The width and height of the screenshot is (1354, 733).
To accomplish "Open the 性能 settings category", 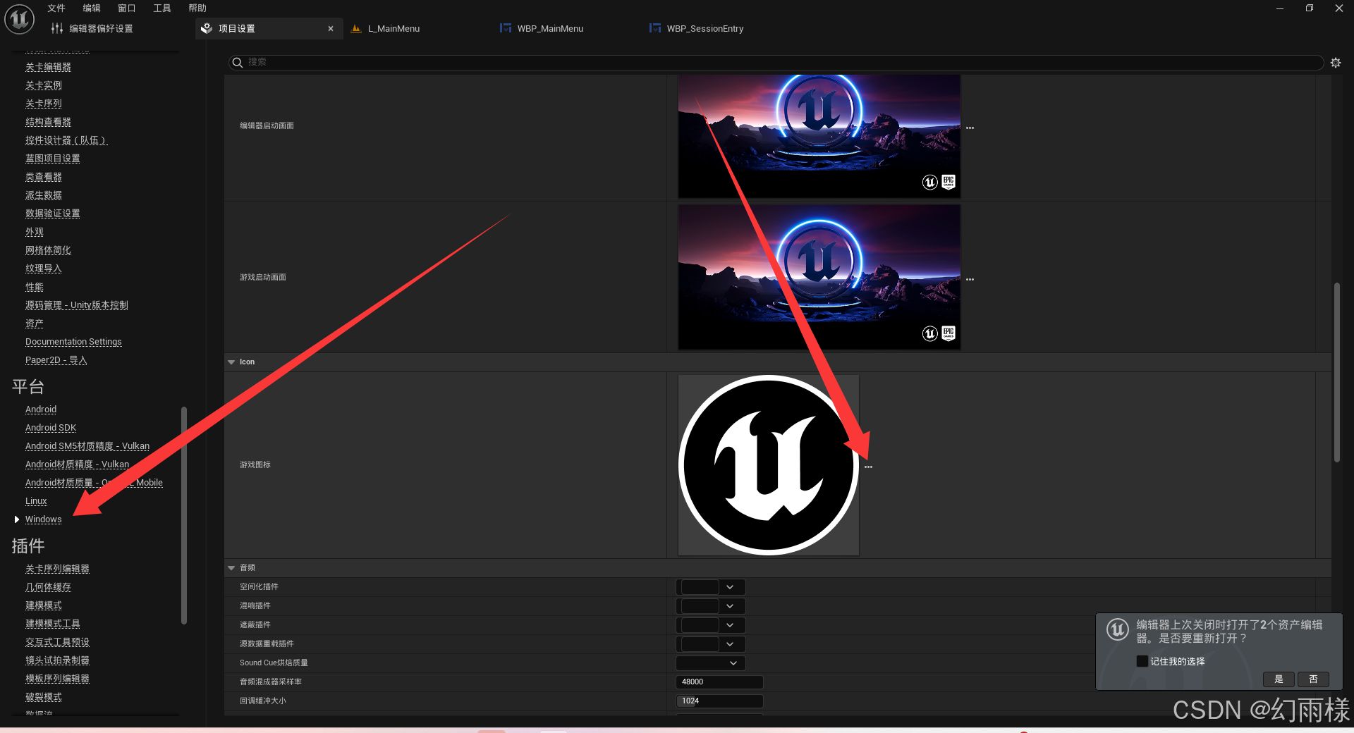I will tap(35, 287).
